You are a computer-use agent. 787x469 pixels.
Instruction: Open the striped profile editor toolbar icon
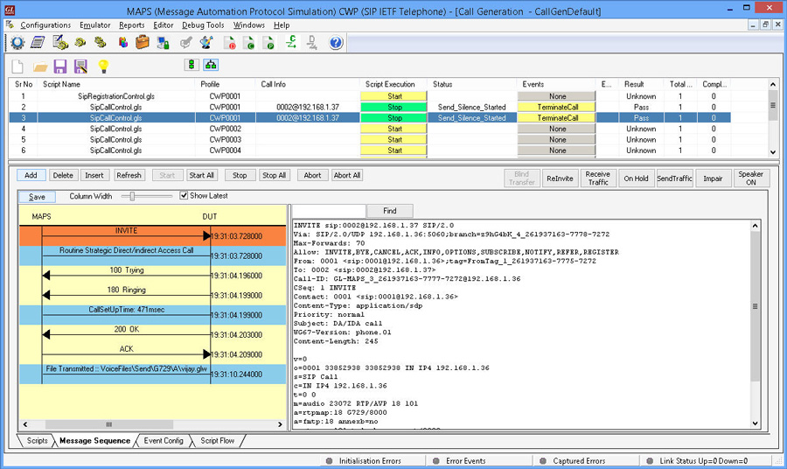pyautogui.click(x=38, y=43)
